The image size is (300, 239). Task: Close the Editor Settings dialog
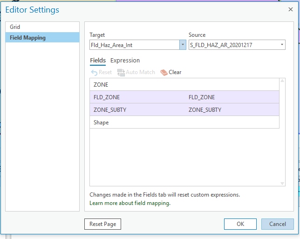[290, 9]
